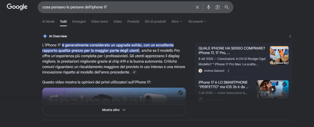Open source link chip icon after the paragraph
314x127 pixels.
134,72
